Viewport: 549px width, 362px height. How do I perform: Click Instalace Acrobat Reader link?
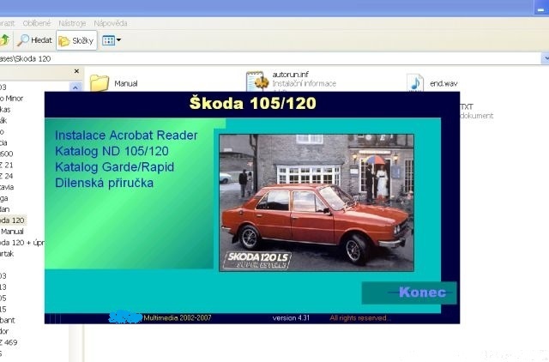(x=126, y=136)
